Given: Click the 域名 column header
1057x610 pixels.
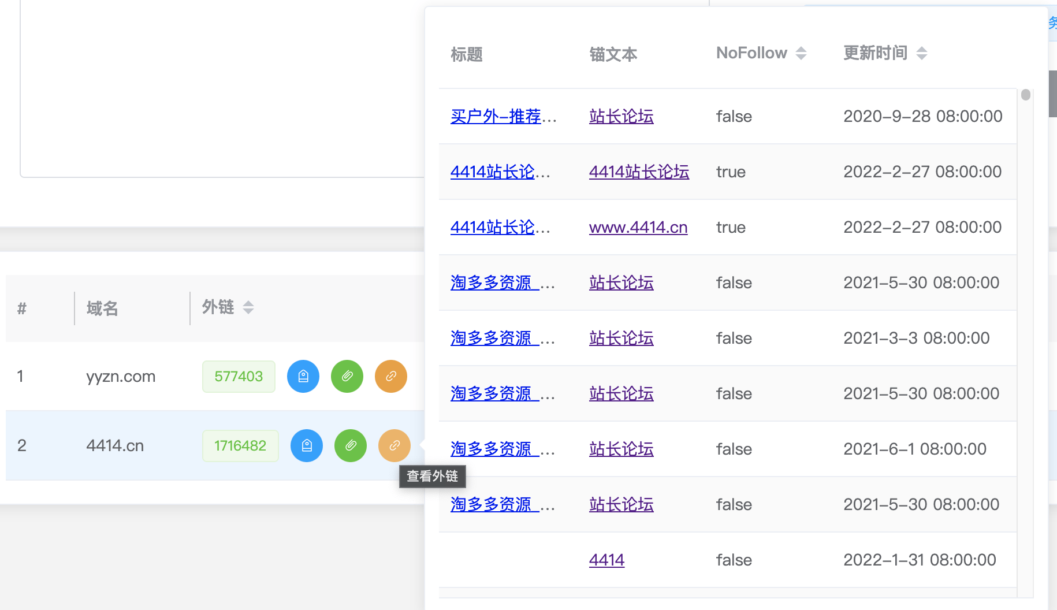Looking at the screenshot, I should click(102, 308).
